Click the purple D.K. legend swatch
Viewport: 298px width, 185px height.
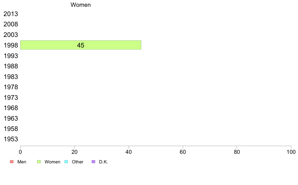pyautogui.click(x=93, y=162)
